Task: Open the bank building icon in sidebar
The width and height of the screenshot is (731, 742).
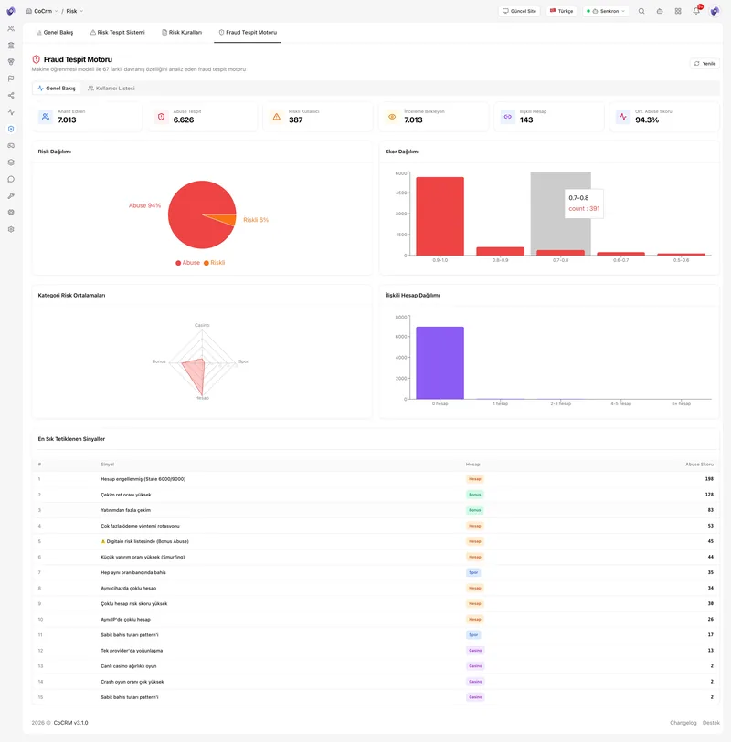Action: [11, 45]
